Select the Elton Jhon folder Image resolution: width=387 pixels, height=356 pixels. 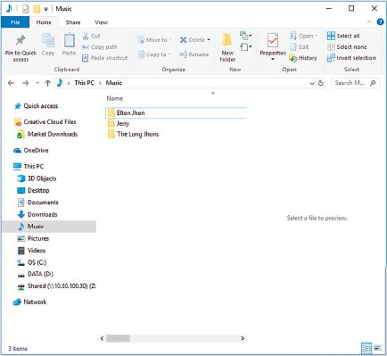pos(177,112)
